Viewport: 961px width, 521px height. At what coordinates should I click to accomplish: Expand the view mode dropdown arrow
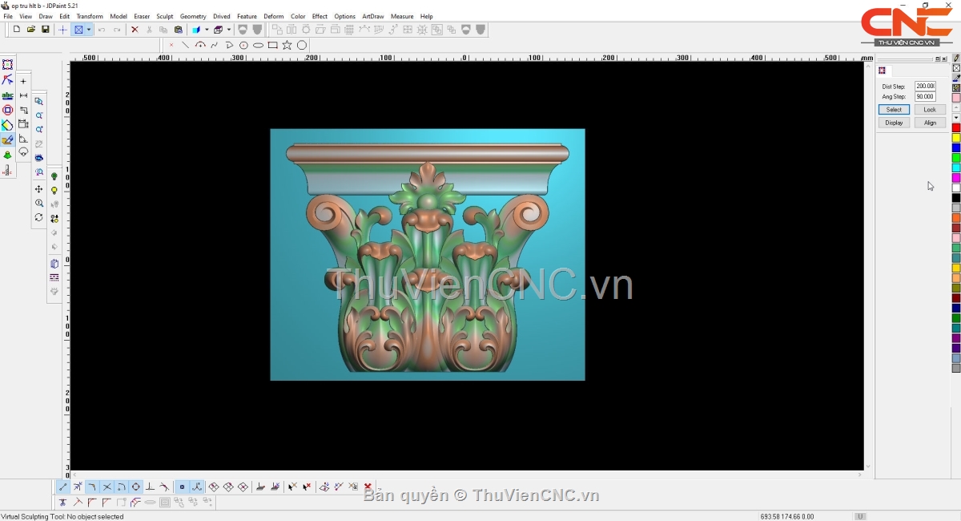click(89, 30)
